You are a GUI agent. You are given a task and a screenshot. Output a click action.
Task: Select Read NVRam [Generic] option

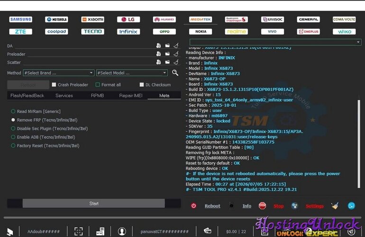pyautogui.click(x=36, y=111)
